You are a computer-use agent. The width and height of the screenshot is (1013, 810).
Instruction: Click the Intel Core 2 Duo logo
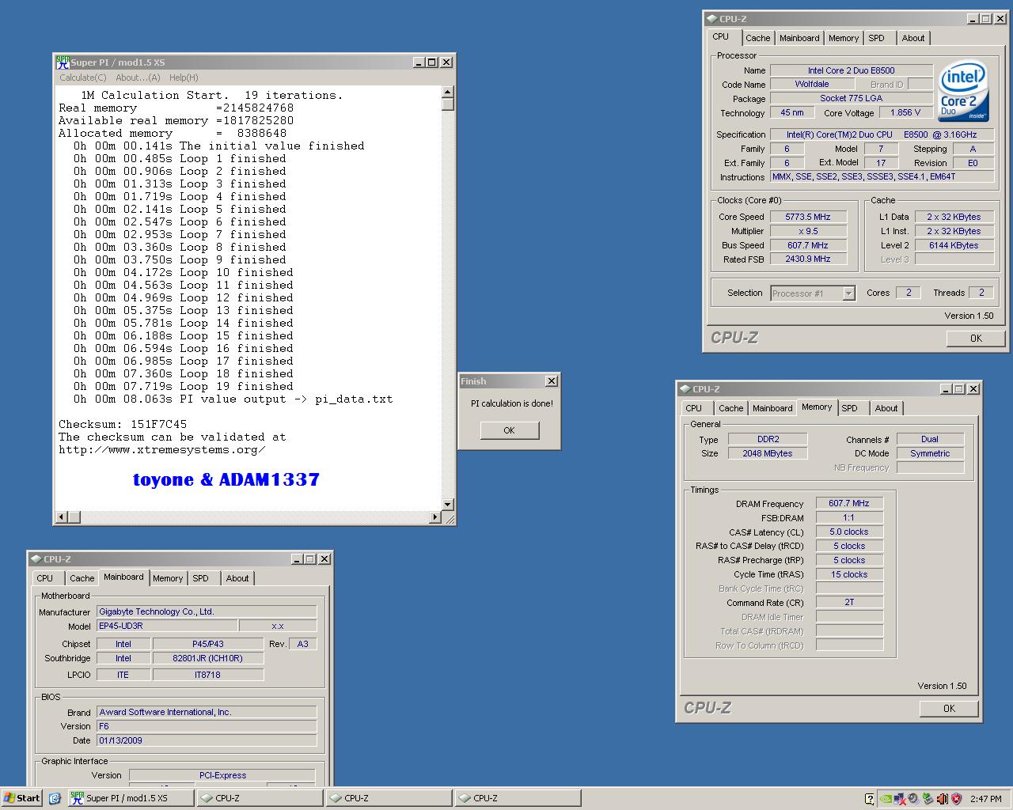click(x=963, y=91)
